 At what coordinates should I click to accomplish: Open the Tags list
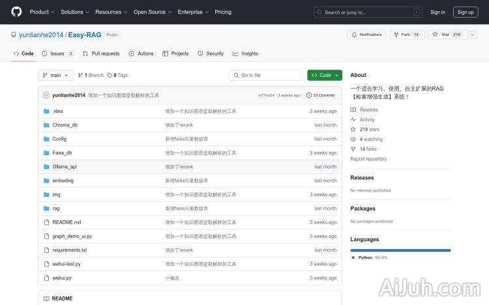pos(118,75)
